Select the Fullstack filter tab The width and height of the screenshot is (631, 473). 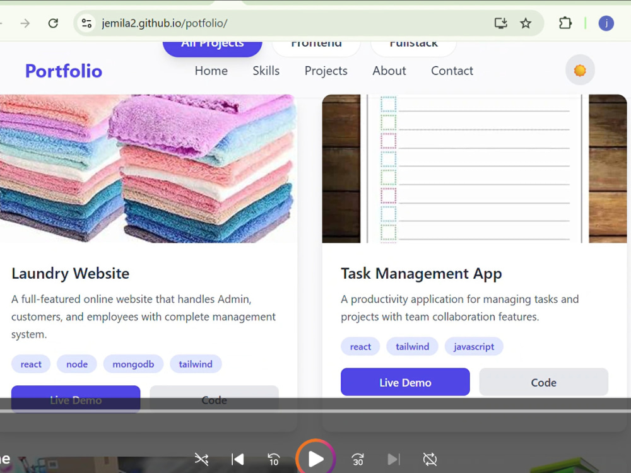(x=413, y=49)
